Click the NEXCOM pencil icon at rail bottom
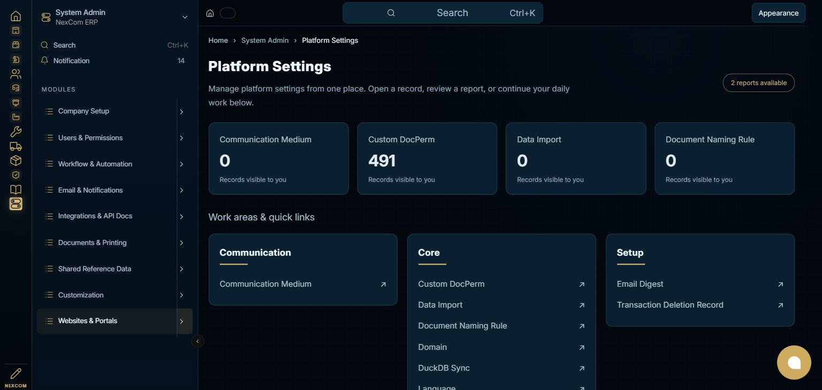The image size is (822, 390). point(16,374)
